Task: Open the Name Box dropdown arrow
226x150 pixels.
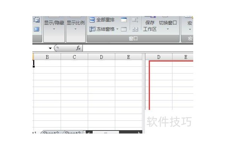Action: 50,48
